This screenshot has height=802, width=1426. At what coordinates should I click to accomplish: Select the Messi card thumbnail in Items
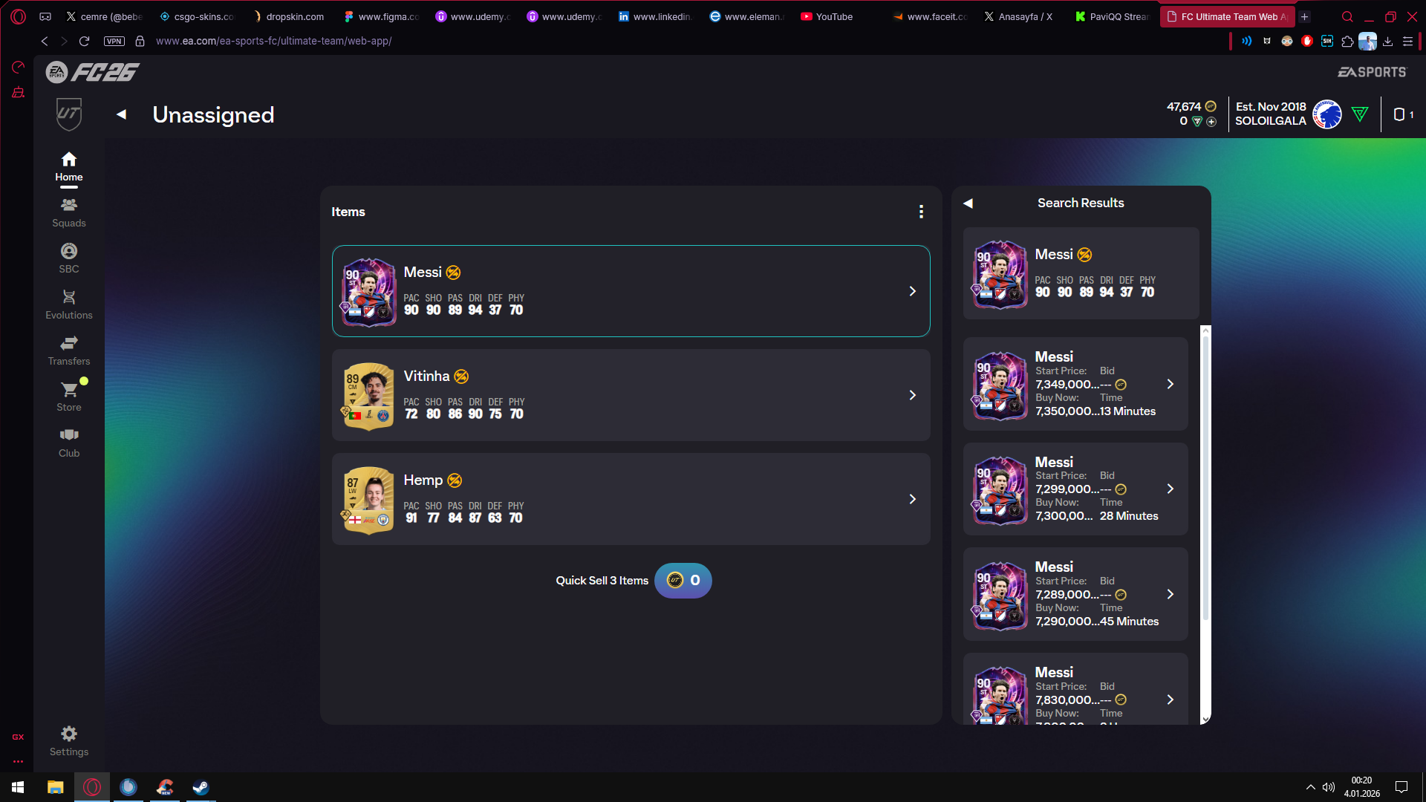[368, 292]
